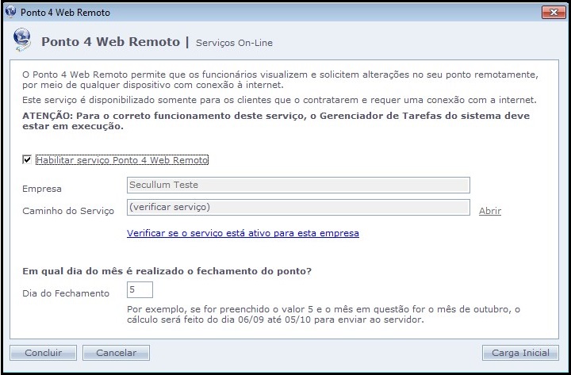
Task: Focus the Dia do Fechamento input
Action: tap(140, 290)
